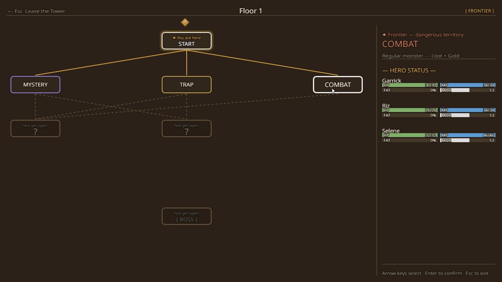Screen dimensions: 502x282
Task: Click 'Esc to exit' hint
Action: tap(477, 273)
